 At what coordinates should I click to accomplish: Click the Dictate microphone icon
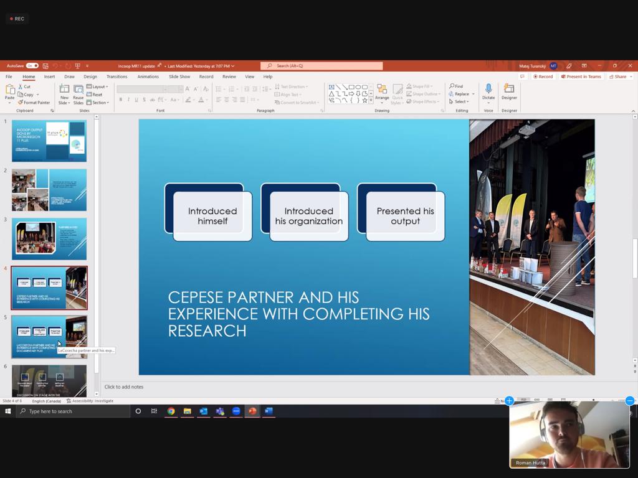pos(488,88)
